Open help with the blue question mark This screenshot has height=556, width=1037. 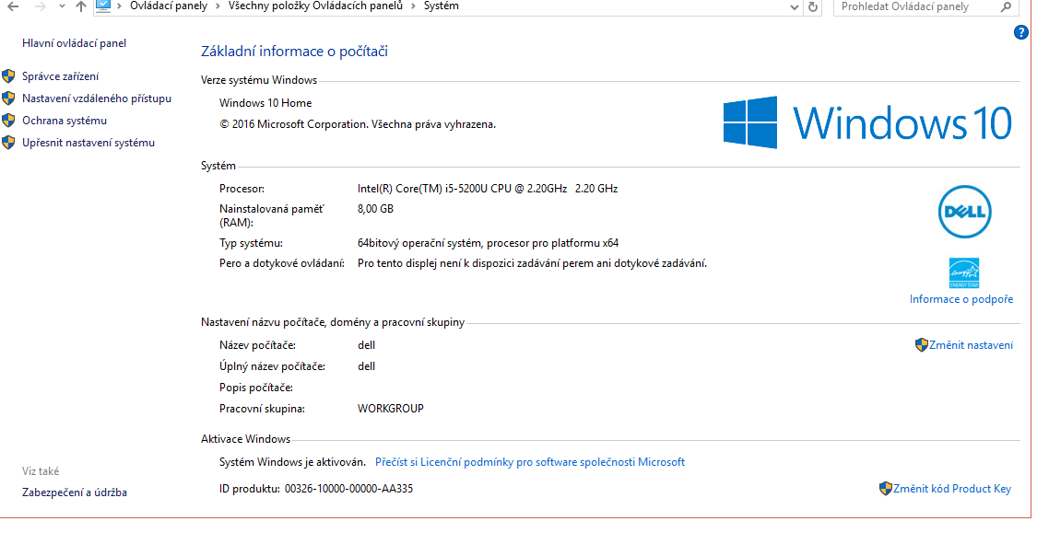(x=1020, y=32)
